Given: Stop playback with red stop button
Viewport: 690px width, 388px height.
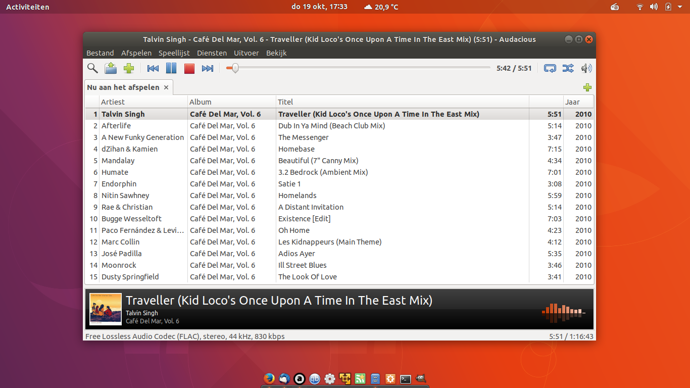Looking at the screenshot, I should coord(189,68).
